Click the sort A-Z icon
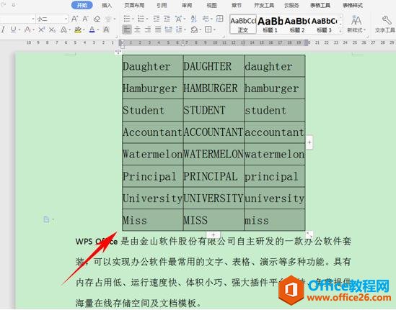The height and width of the screenshot is (310, 396). coord(194,19)
